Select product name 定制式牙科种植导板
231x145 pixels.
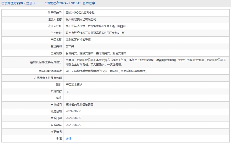click(x=78, y=40)
